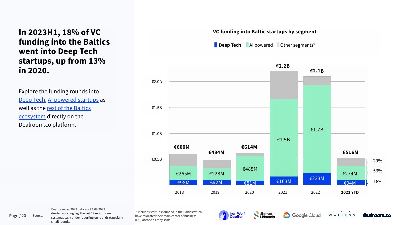Click the Deep Tech blue legend swatch
Image resolution: width=400 pixels, height=225 pixels.
216,45
